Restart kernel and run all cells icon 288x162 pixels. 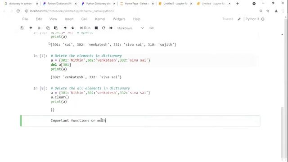(x=111, y=28)
